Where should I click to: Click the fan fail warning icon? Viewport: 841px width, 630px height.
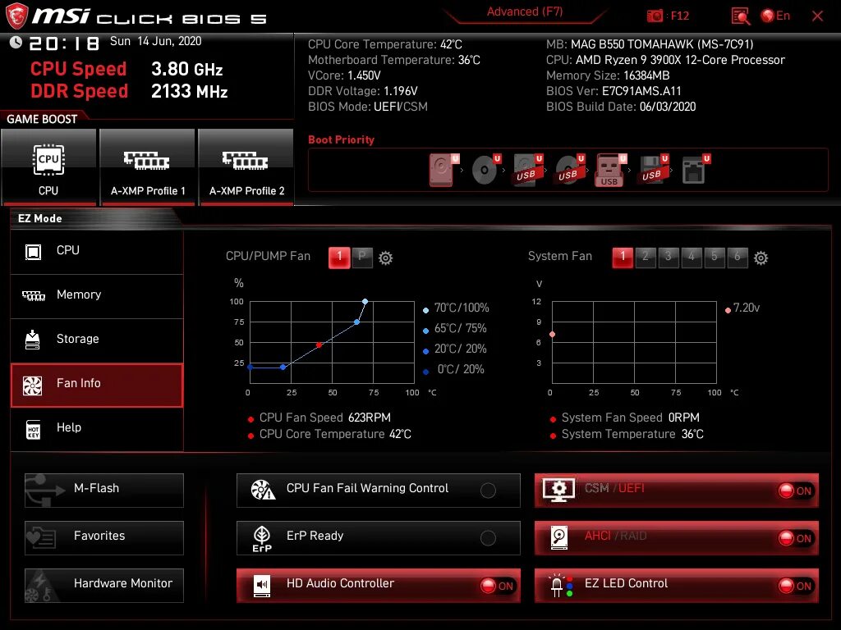tap(263, 490)
